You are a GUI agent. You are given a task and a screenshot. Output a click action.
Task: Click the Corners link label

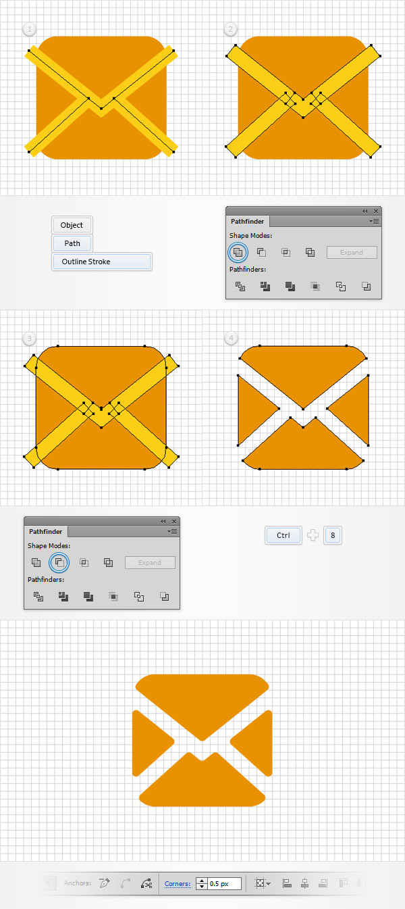click(x=178, y=883)
